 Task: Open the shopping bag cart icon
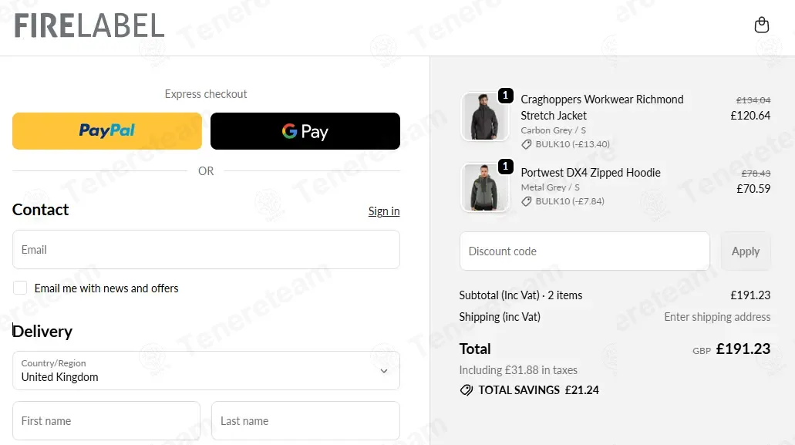coord(761,25)
